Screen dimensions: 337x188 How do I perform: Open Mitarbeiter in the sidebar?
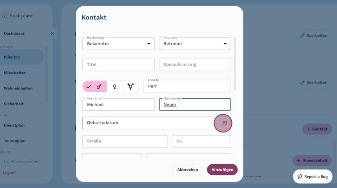point(15,73)
